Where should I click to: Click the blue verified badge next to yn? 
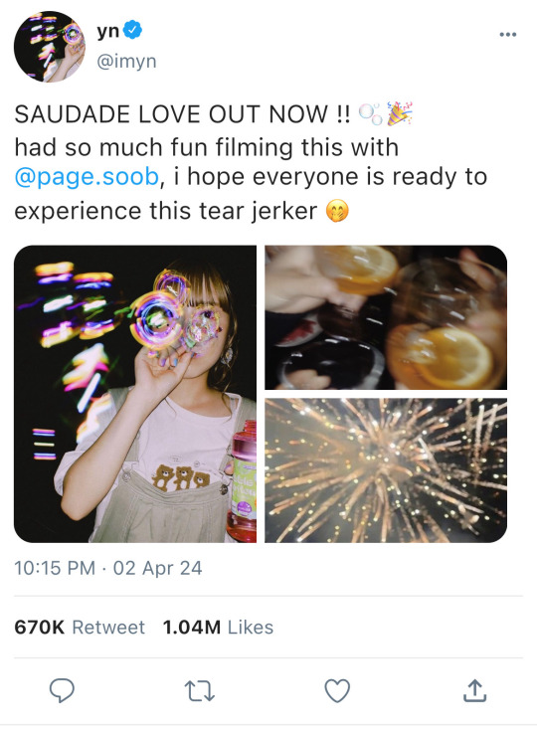coord(132,30)
